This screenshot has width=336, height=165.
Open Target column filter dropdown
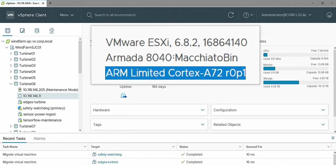[174, 147]
